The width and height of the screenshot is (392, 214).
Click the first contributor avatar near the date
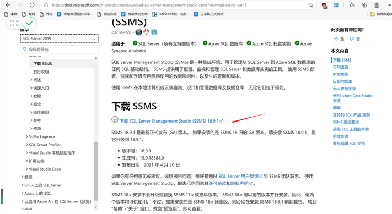pyautogui.click(x=139, y=32)
